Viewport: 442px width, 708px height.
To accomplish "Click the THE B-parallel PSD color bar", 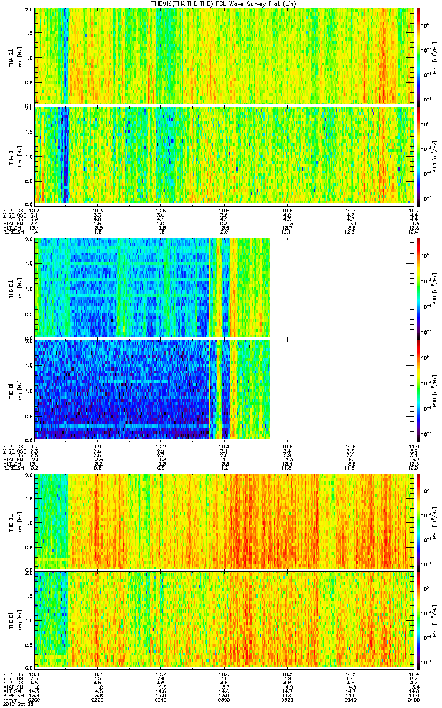I will (419, 621).
